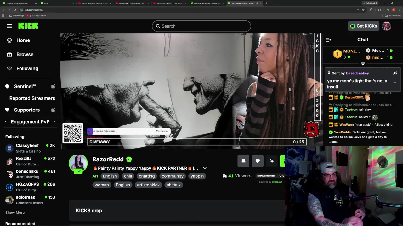This screenshot has height=226, width=403.
Task: Click Rexzilla in Following list
Action: pos(30,161)
